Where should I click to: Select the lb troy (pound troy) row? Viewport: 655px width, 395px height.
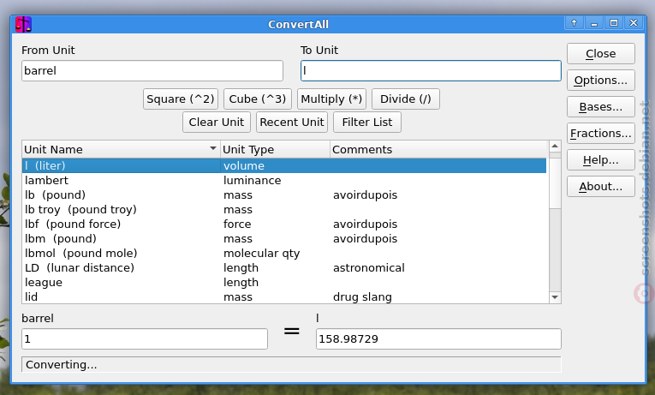click(x=284, y=210)
